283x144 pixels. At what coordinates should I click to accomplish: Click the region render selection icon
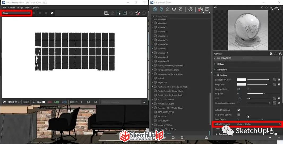(118, 13)
